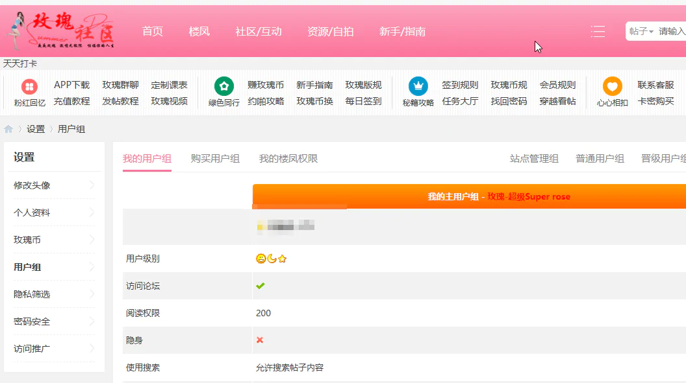Expand 修改头像 chevron in sidebar
The image size is (686, 383).
[x=92, y=185]
